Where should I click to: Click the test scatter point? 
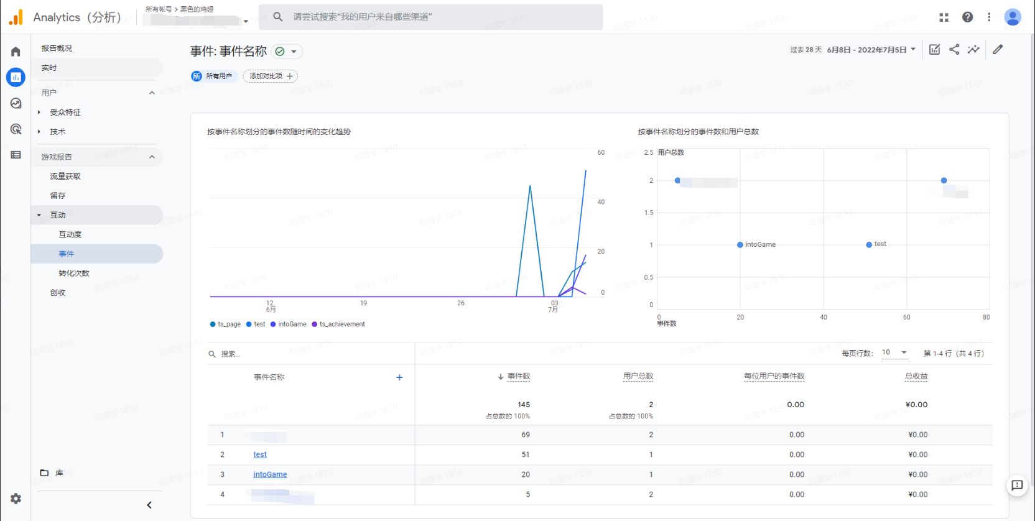coord(869,245)
